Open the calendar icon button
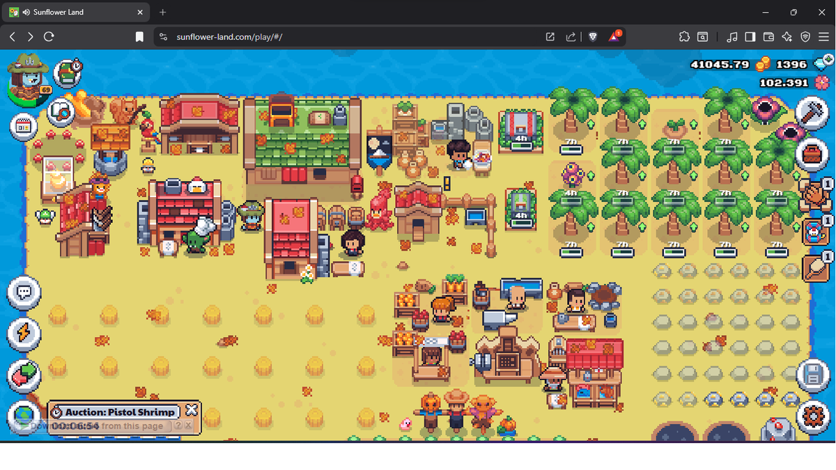Viewport: 836px width, 470px height. [24, 127]
